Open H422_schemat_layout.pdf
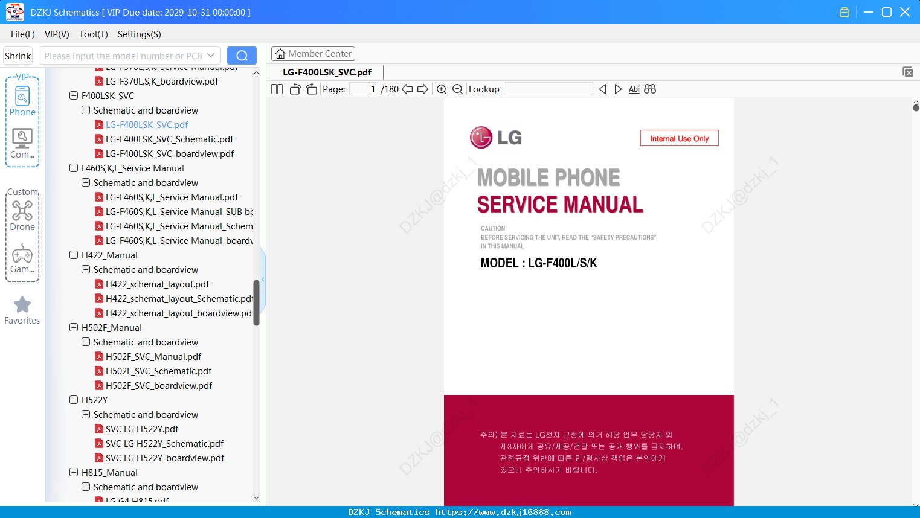920x518 pixels. [157, 284]
